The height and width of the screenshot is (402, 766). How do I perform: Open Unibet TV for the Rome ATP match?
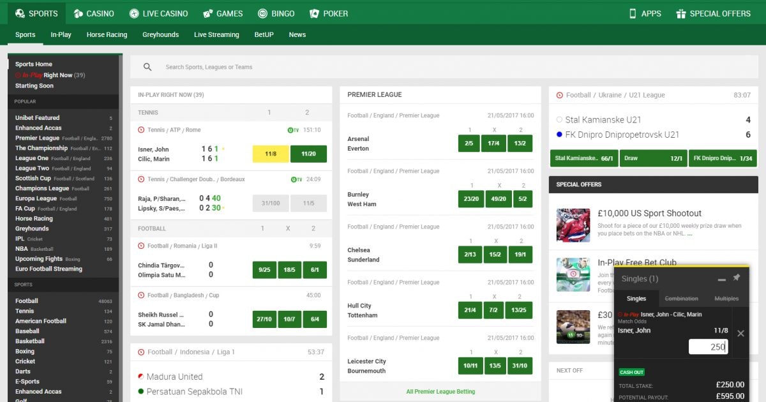(x=293, y=130)
